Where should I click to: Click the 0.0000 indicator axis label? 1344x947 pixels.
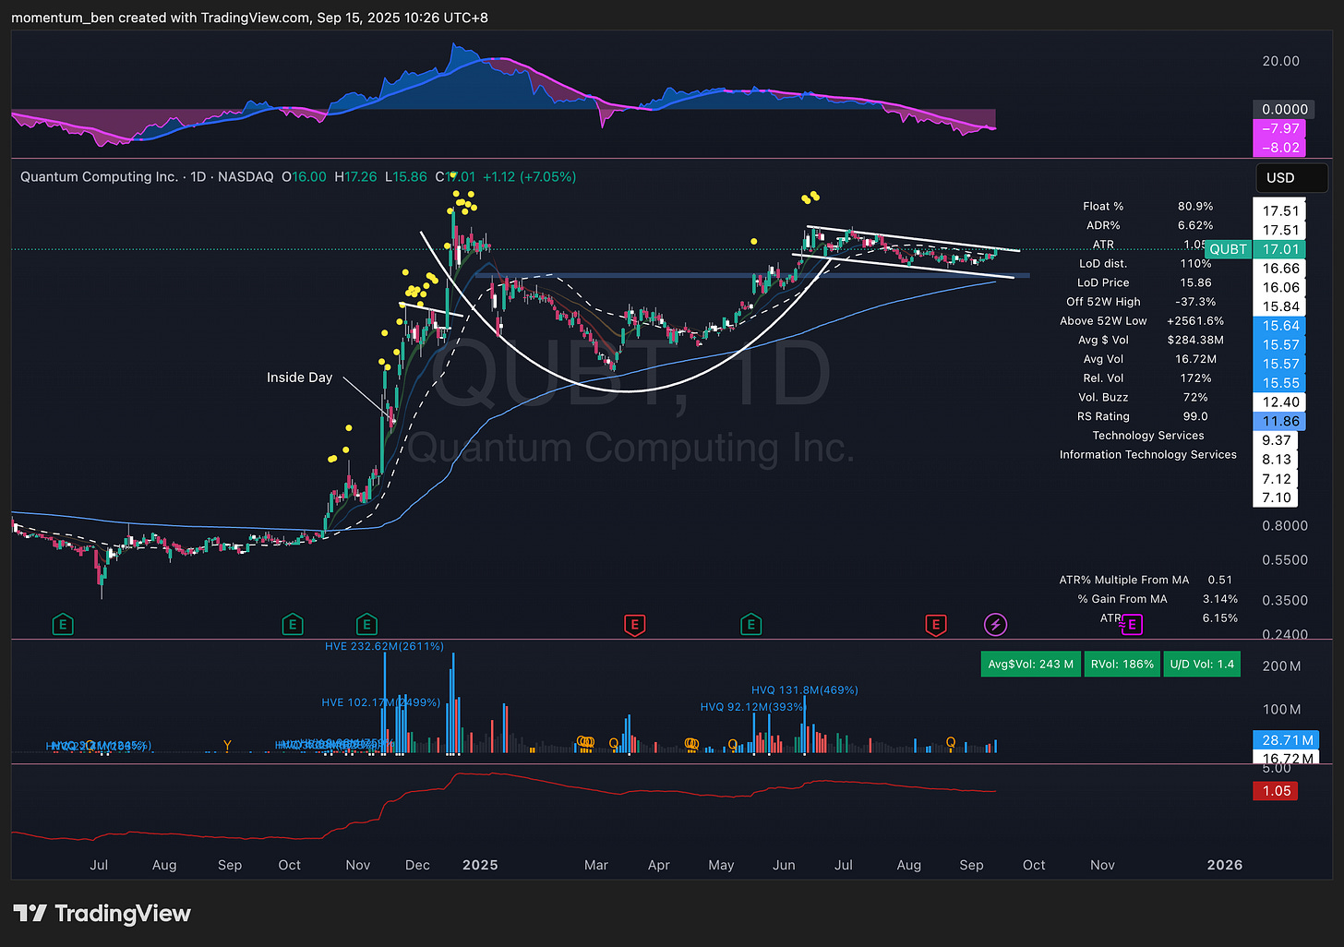[x=1284, y=109]
